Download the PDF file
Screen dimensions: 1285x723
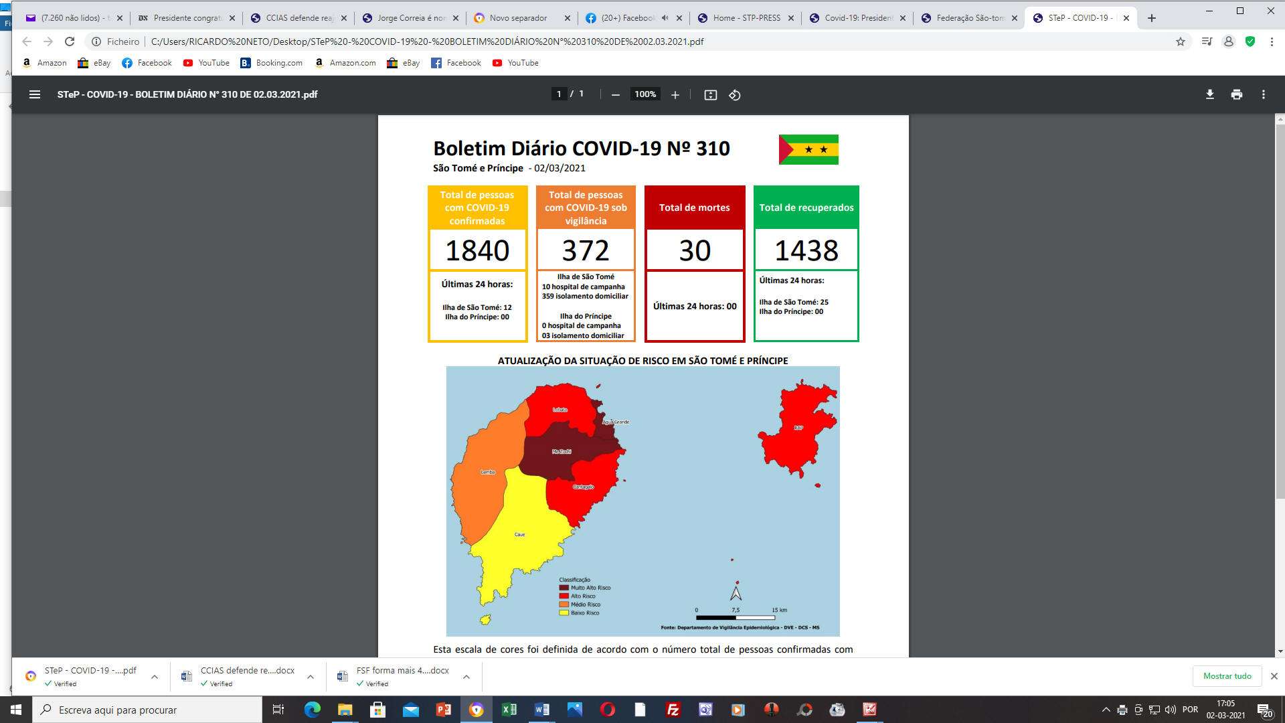pyautogui.click(x=1209, y=94)
